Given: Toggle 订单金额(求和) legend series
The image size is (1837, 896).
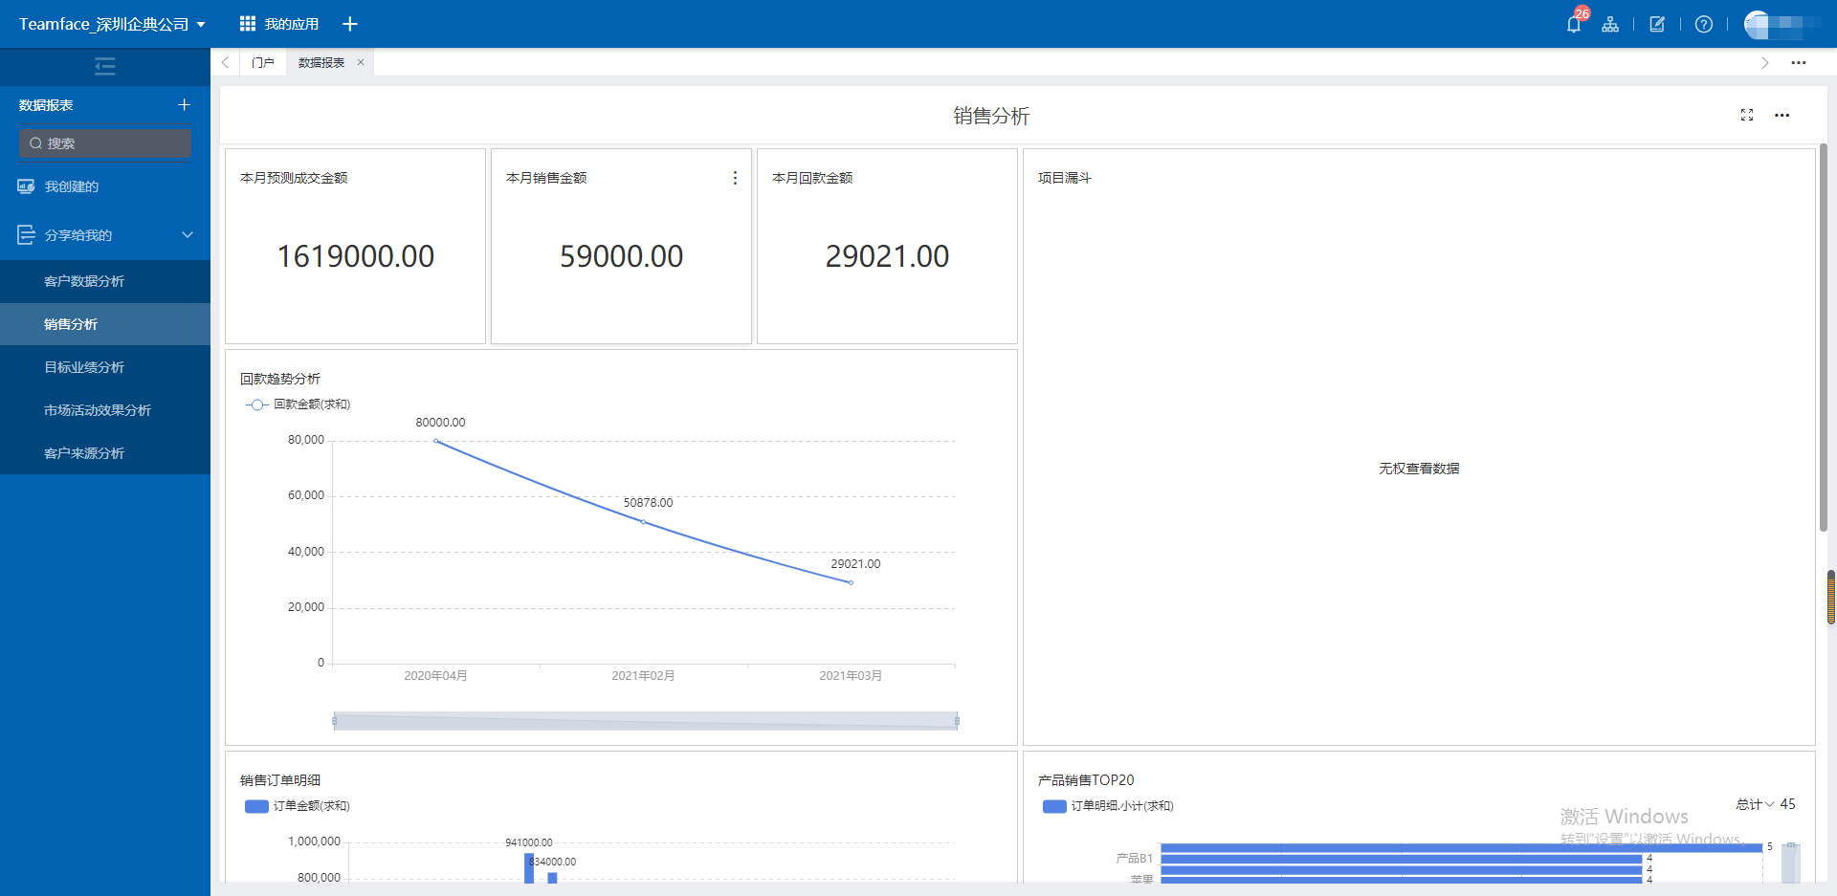Looking at the screenshot, I should point(299,806).
